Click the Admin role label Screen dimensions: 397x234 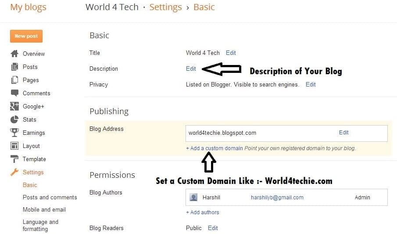[x=362, y=197]
